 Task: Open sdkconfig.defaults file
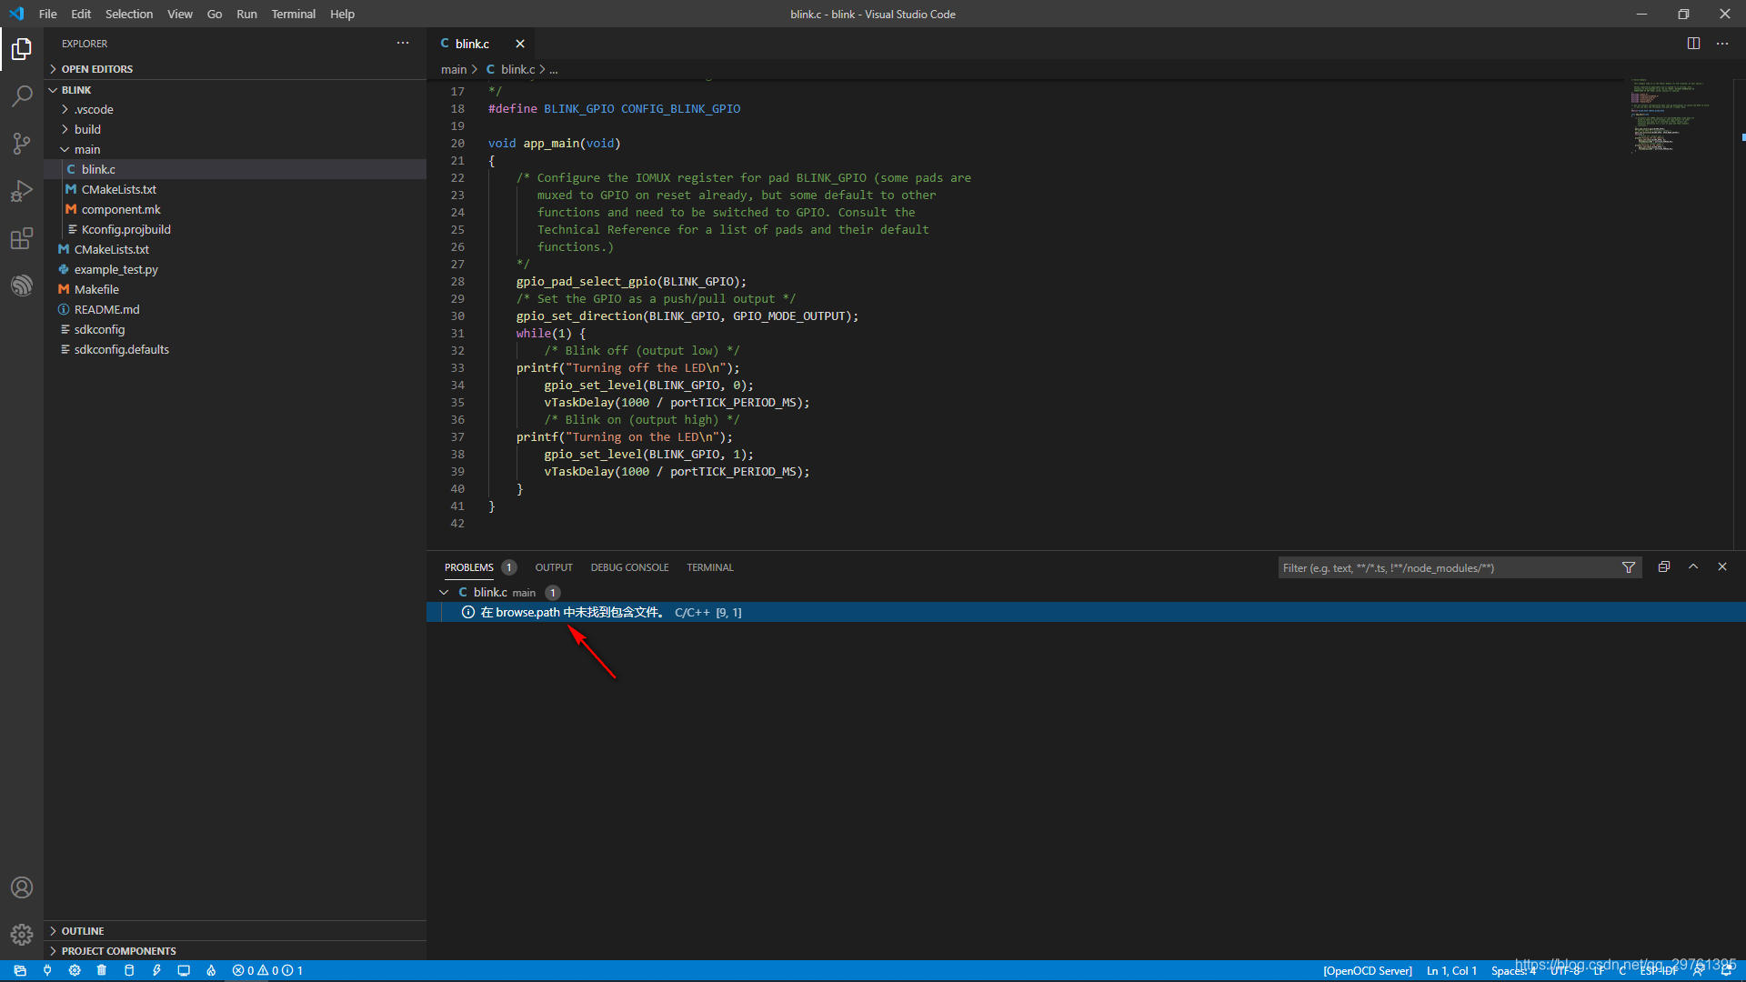pos(235,349)
